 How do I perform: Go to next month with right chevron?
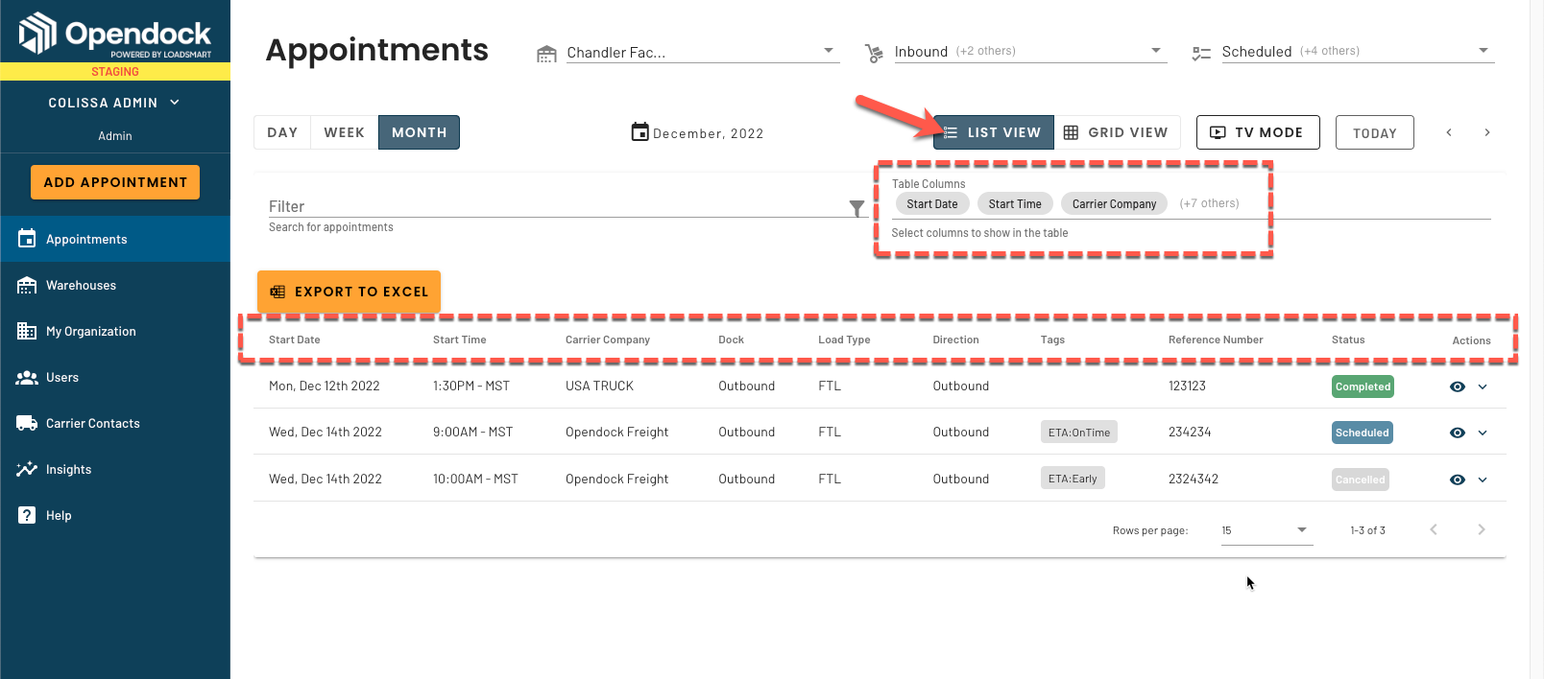1487,132
